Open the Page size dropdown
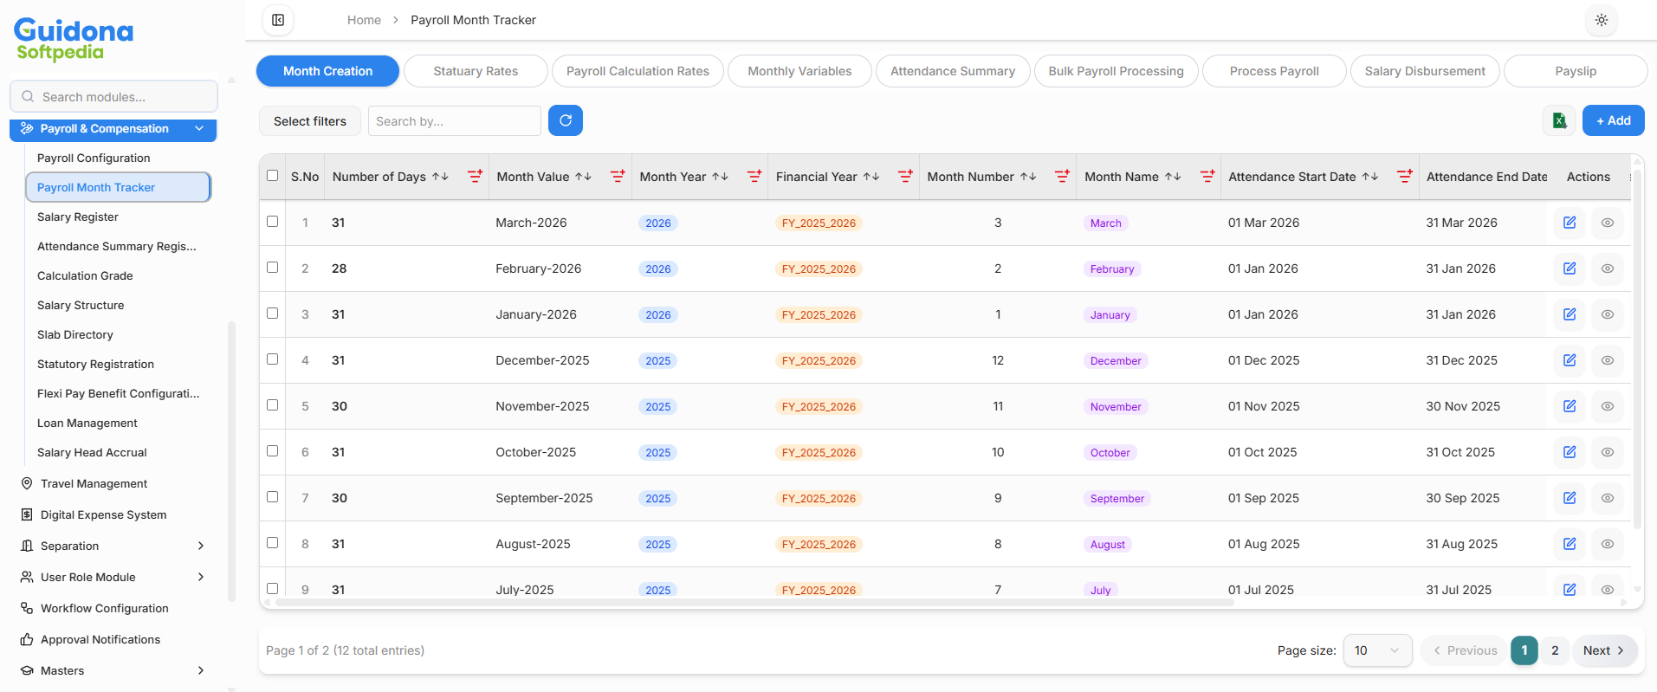This screenshot has height=692, width=1657. coord(1377,650)
